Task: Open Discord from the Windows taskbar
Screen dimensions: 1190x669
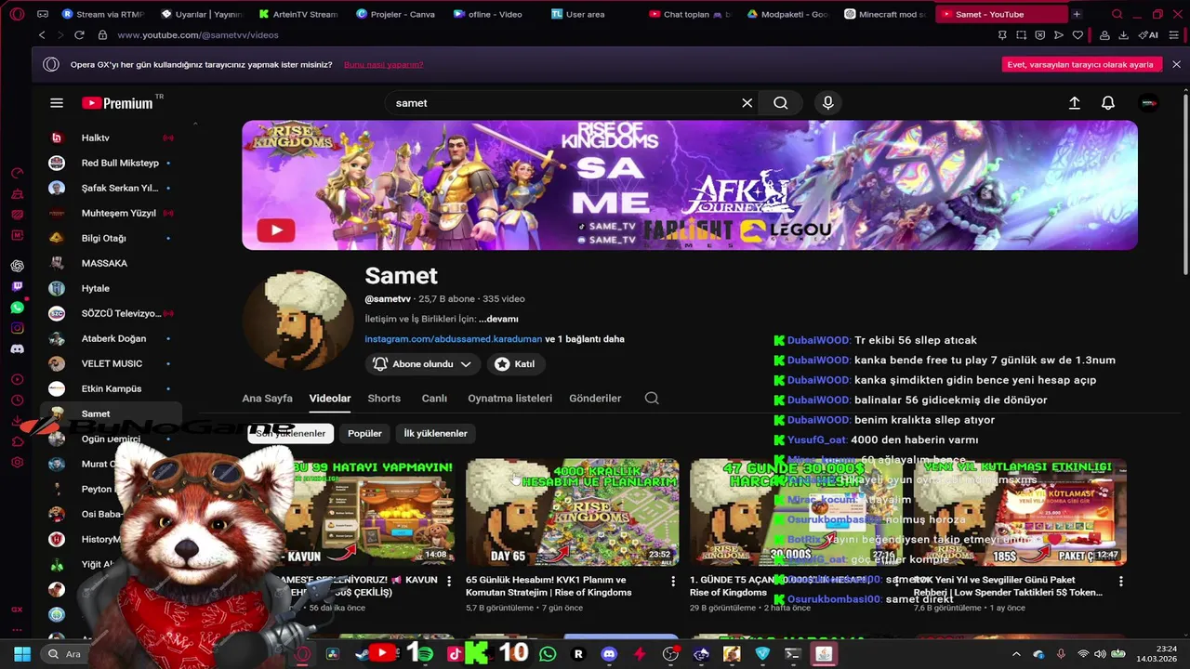Action: tap(609, 654)
